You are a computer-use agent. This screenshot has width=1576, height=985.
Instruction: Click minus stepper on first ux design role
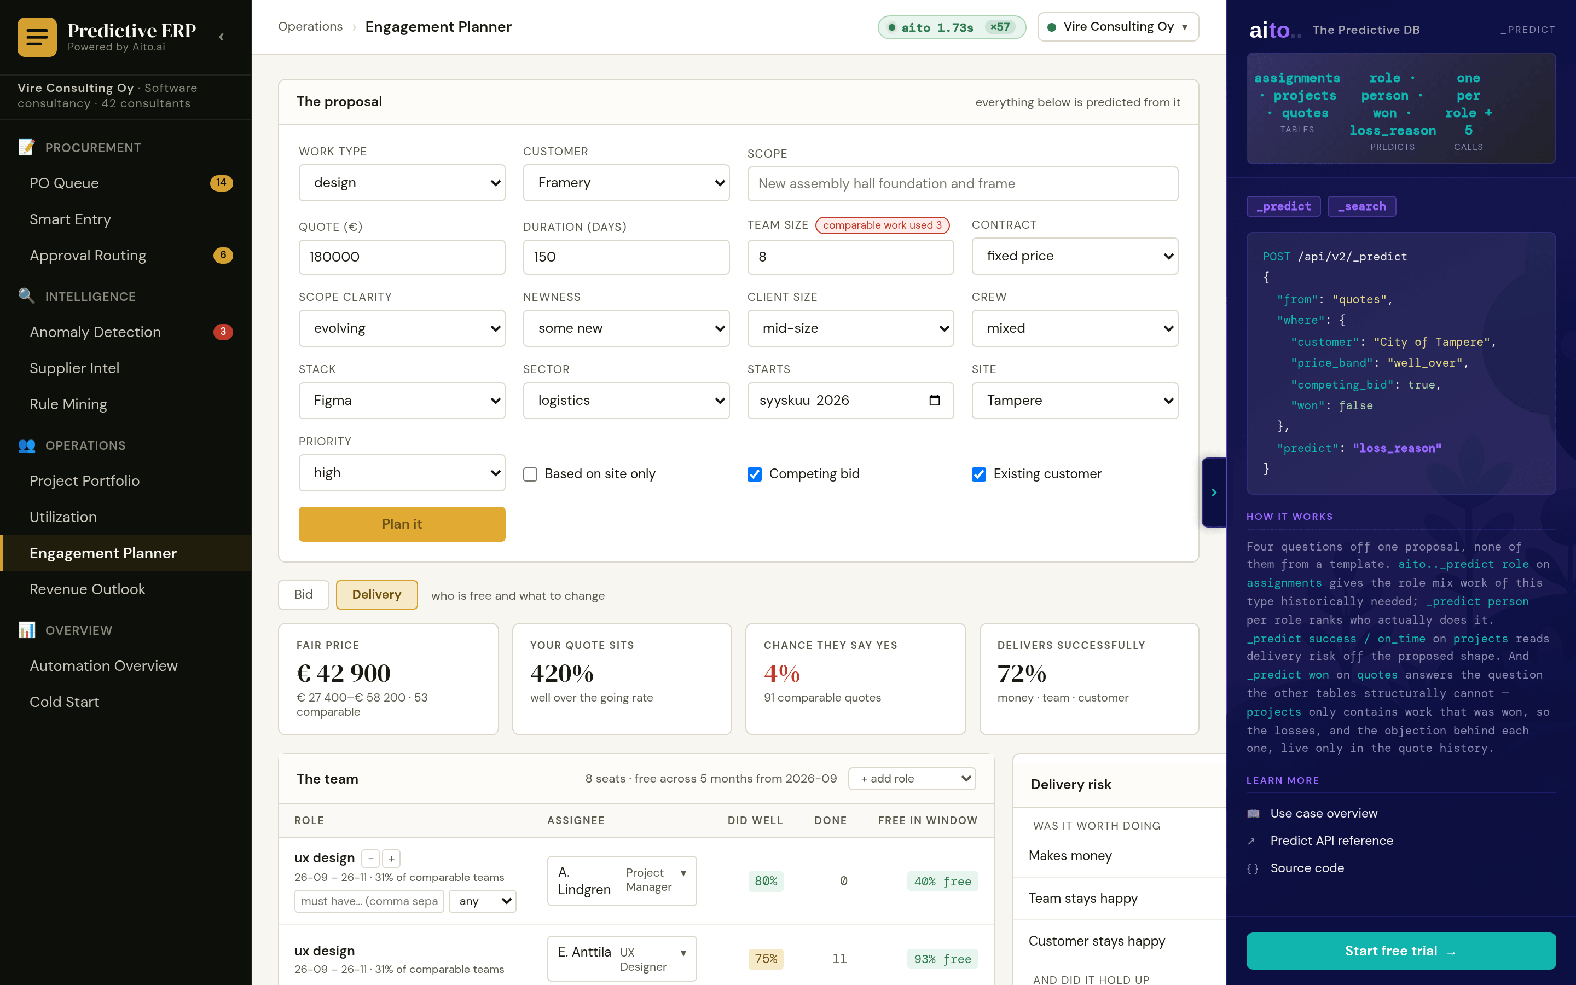coord(370,859)
